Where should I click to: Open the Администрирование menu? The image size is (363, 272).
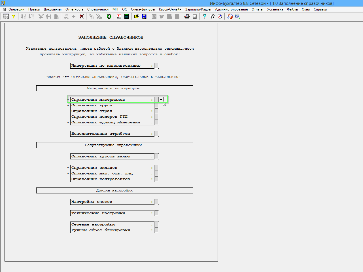point(231,9)
